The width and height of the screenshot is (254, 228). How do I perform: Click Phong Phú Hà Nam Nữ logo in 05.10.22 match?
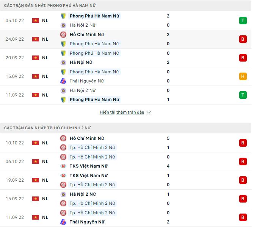63,16
